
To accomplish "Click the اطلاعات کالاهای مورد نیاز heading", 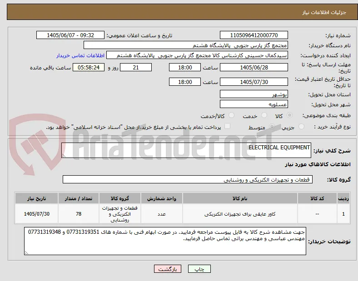I will click(318, 164).
